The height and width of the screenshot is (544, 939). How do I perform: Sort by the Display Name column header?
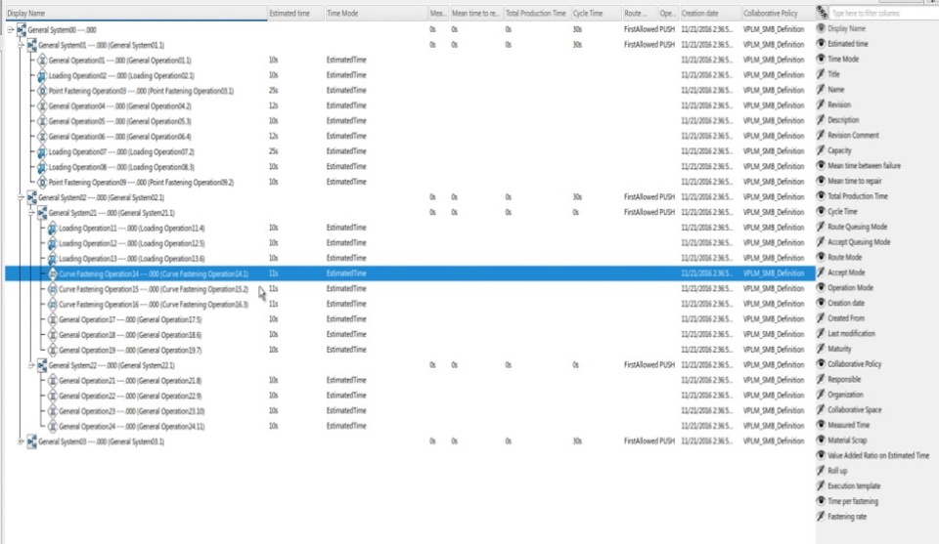[x=136, y=13]
